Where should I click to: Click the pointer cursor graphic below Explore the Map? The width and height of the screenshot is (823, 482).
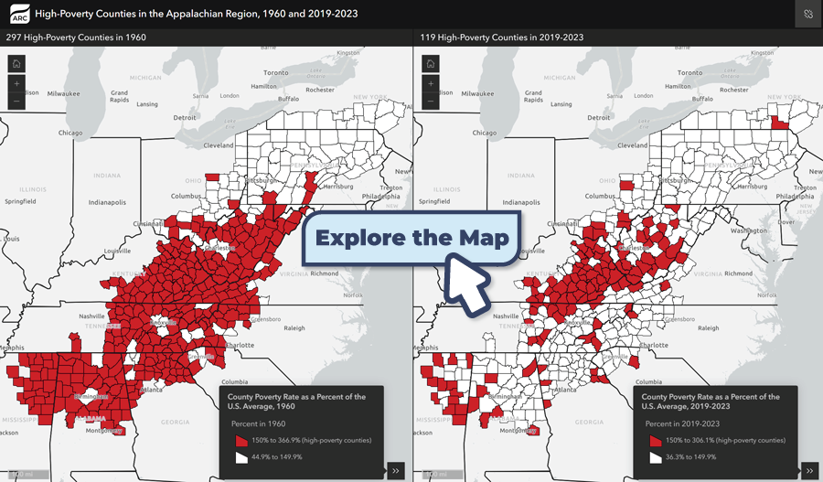(468, 284)
